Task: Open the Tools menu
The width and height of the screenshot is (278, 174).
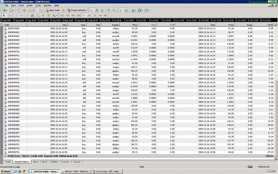Action: (38, 5)
